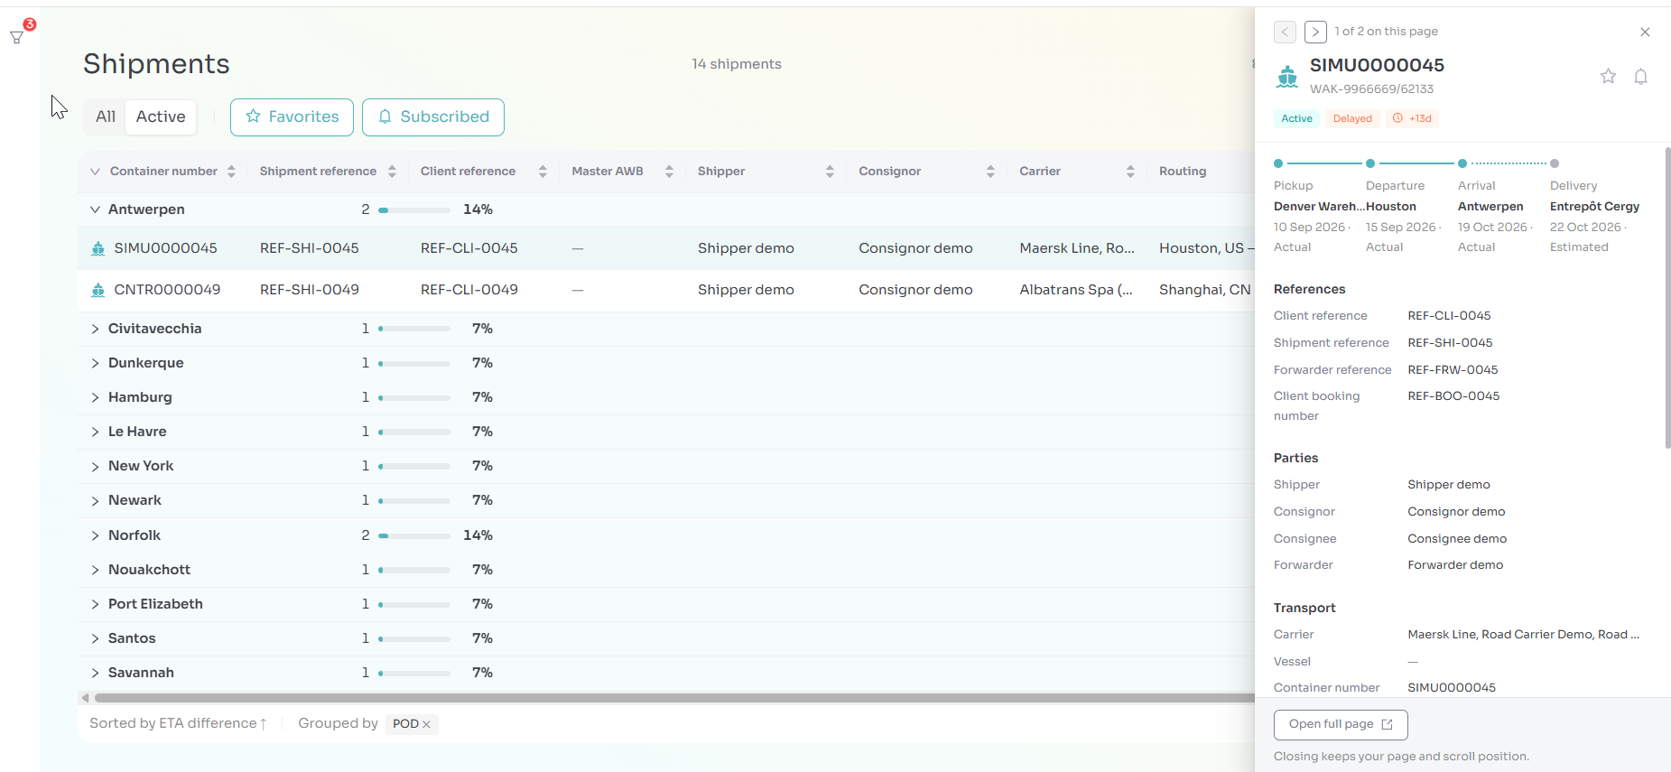Viewport: 1671px width, 772px height.
Task: Sort by Carrier column arrows
Action: [1130, 172]
